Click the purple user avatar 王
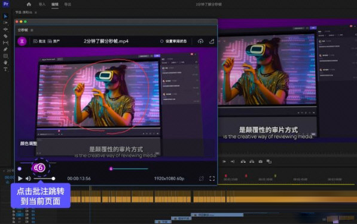The width and height of the screenshot is (357, 224). click(x=22, y=41)
